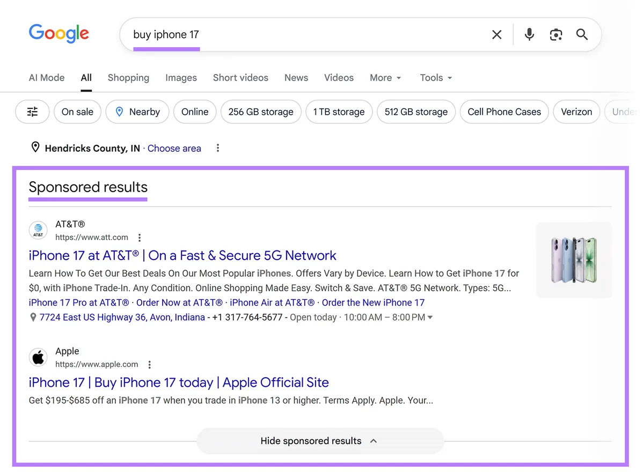The width and height of the screenshot is (644, 472).
Task: Click the Choose area link
Action: [174, 149]
